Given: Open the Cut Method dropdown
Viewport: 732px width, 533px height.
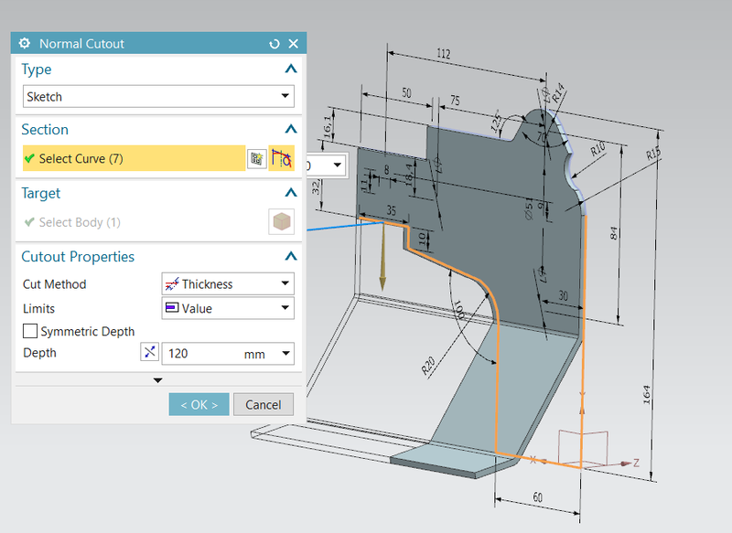Looking at the screenshot, I should tap(285, 283).
